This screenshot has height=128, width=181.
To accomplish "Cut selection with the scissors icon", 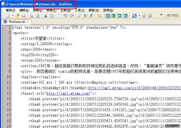I will (x=46, y=16).
